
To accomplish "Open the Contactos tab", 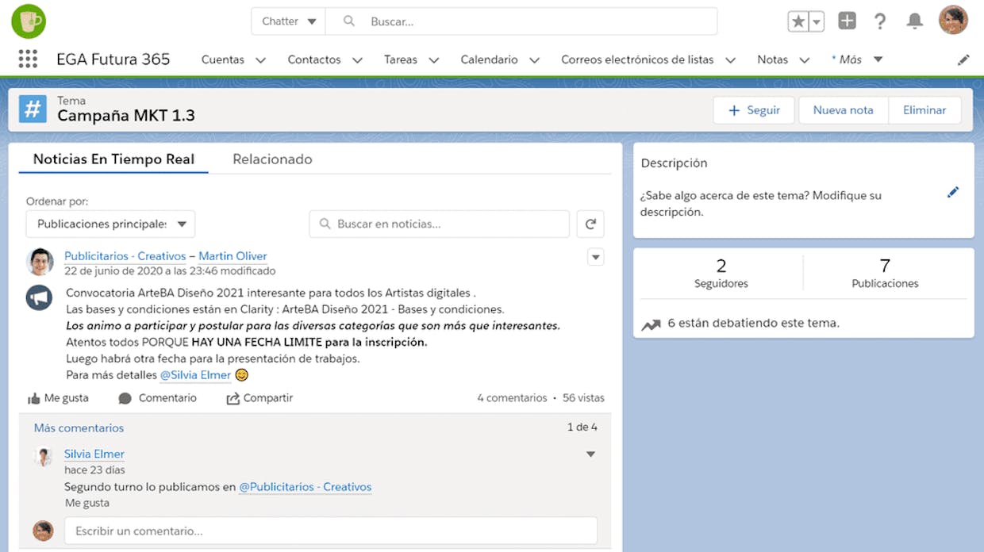I will point(314,59).
